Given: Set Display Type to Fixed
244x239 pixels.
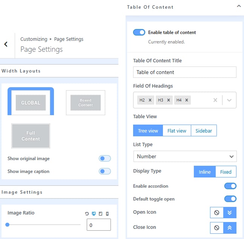Looking at the screenshot, I should 226,172.
